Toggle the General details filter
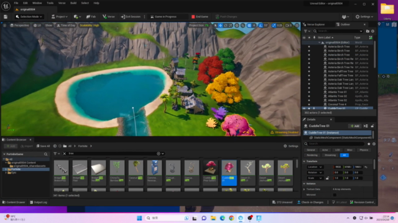 coord(311,150)
